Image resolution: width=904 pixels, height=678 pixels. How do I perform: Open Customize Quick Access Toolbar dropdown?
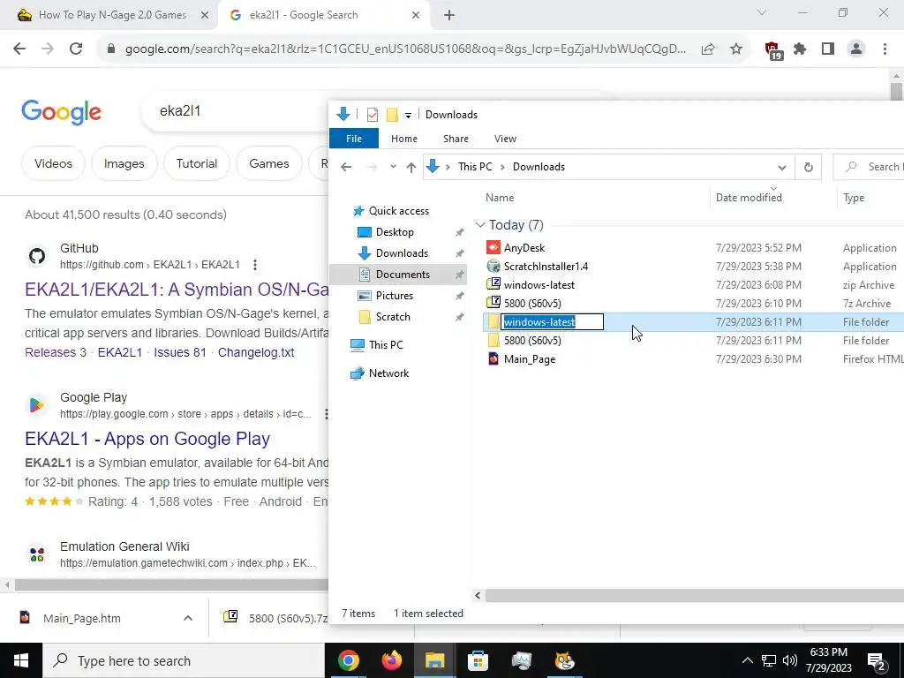(408, 116)
